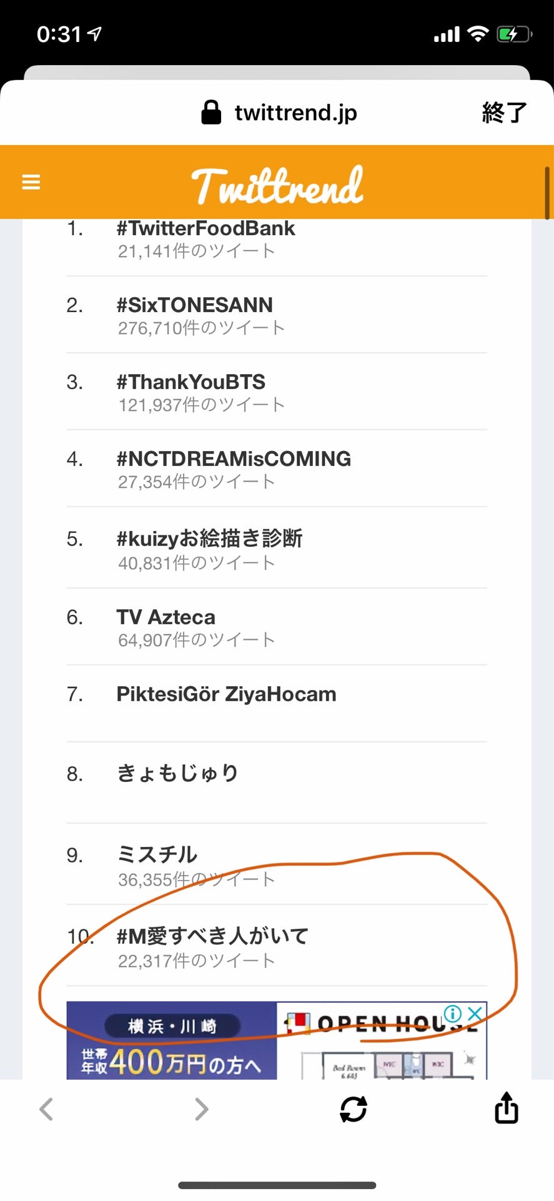The image size is (554, 1201).
Task: Select the #ThankYouBTS trend
Action: tap(191, 382)
